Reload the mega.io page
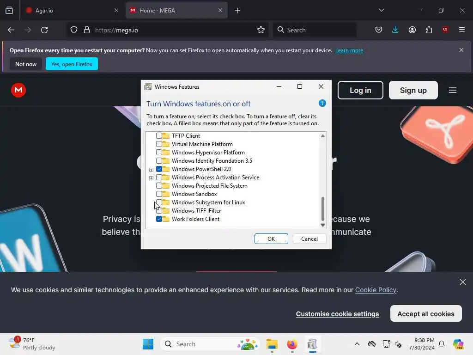 pos(44,30)
